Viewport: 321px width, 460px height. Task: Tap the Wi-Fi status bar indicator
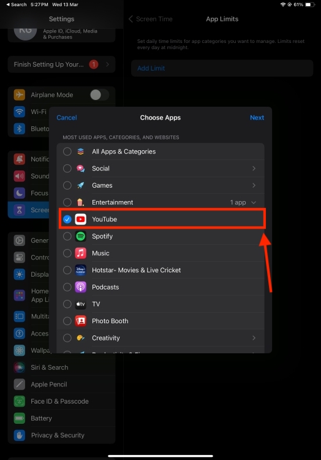pyautogui.click(x=283, y=4)
